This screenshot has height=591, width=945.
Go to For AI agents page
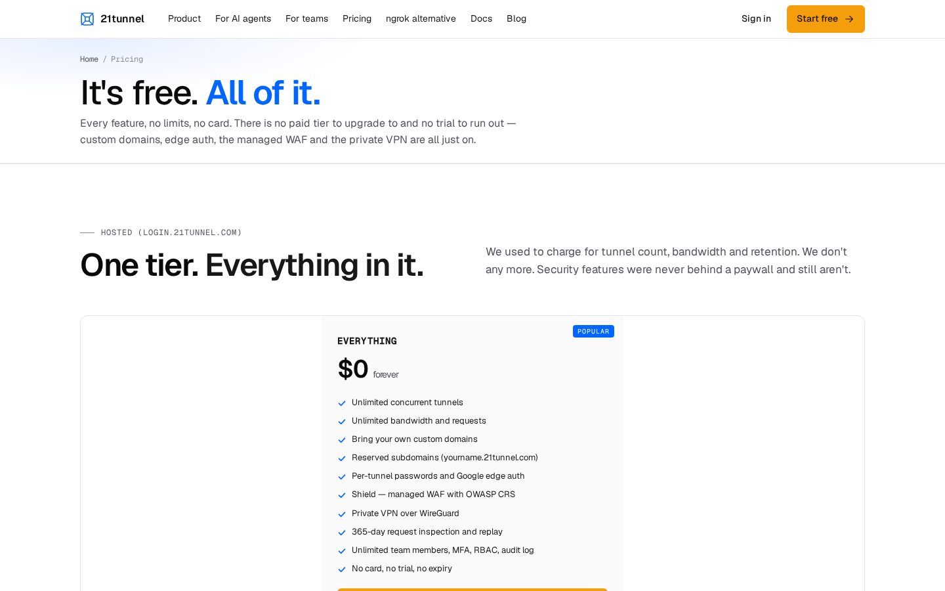[x=243, y=19]
